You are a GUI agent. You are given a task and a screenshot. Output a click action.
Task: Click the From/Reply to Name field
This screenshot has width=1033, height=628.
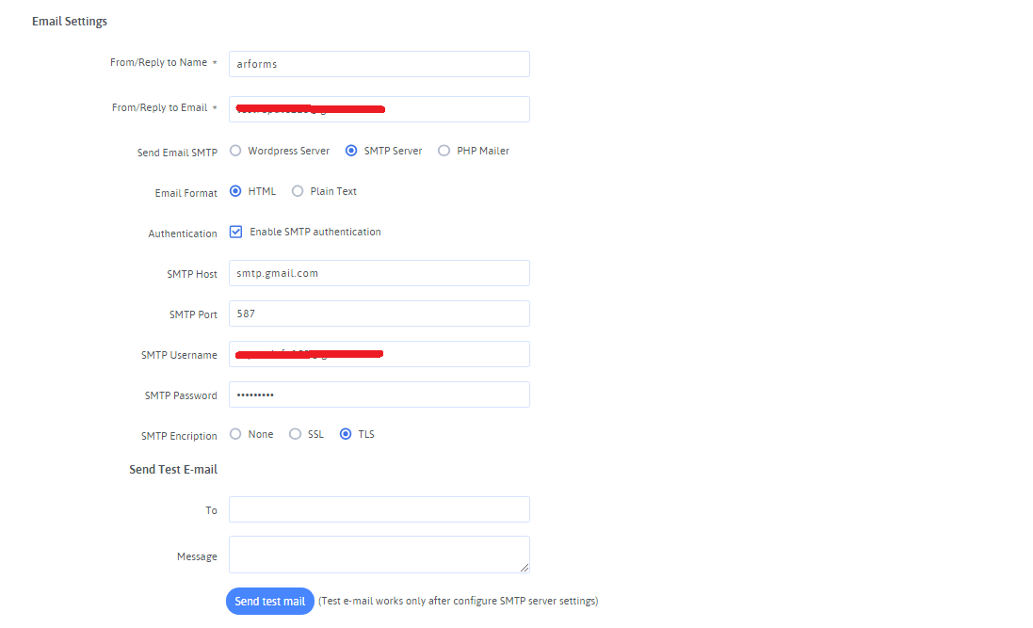point(379,64)
